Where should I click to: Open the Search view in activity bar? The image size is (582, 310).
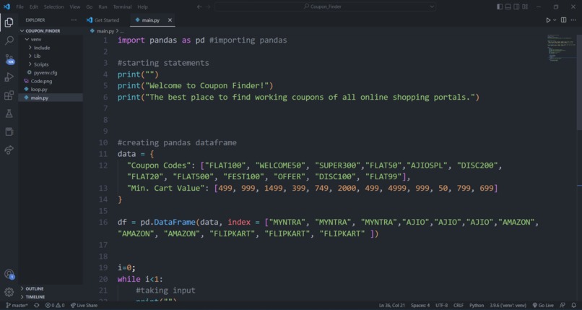click(9, 40)
